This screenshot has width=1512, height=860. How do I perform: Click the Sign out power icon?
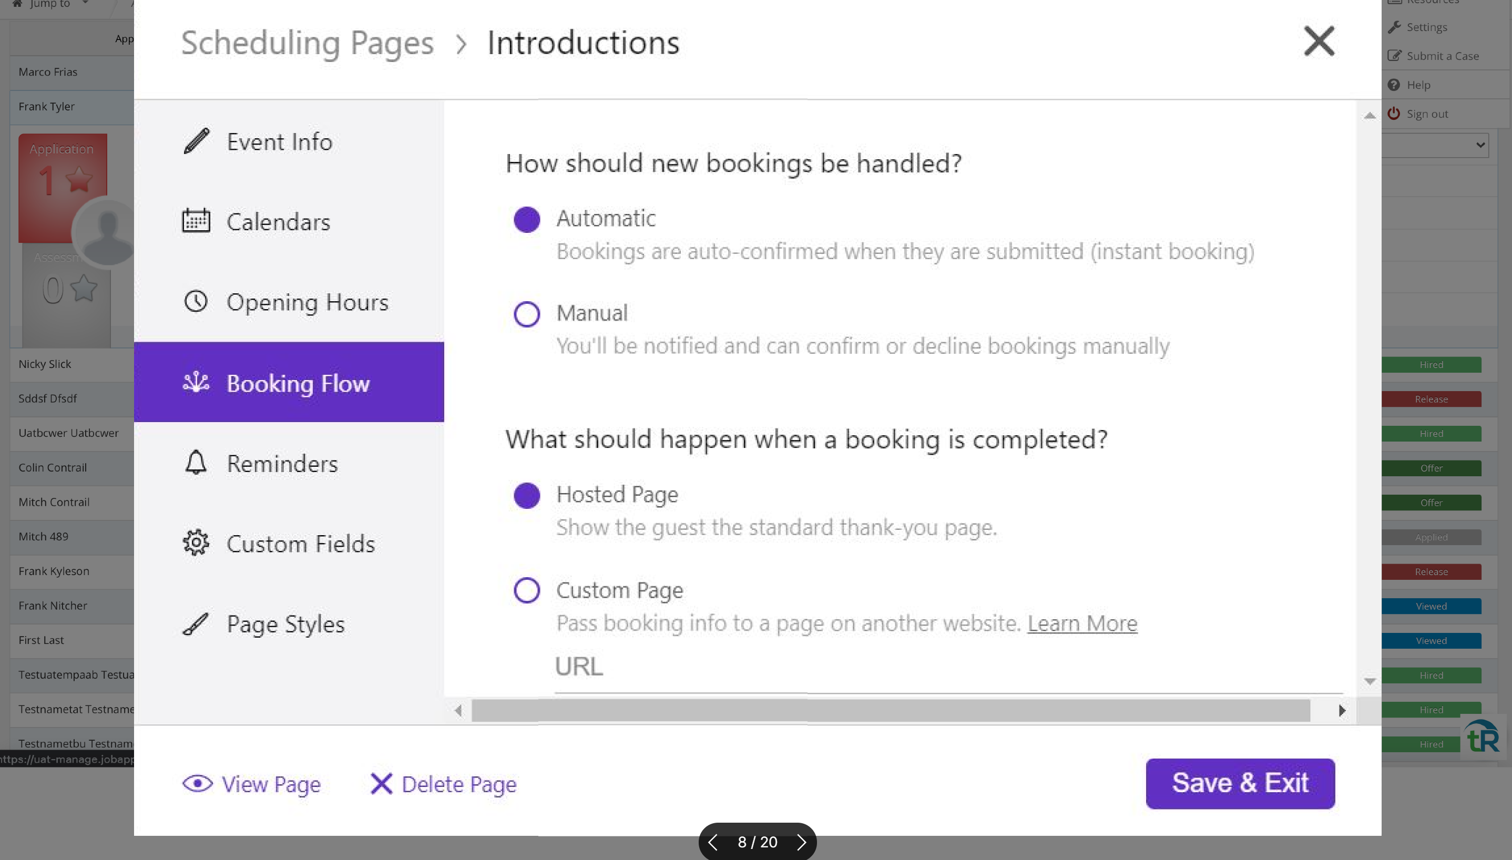(1394, 114)
